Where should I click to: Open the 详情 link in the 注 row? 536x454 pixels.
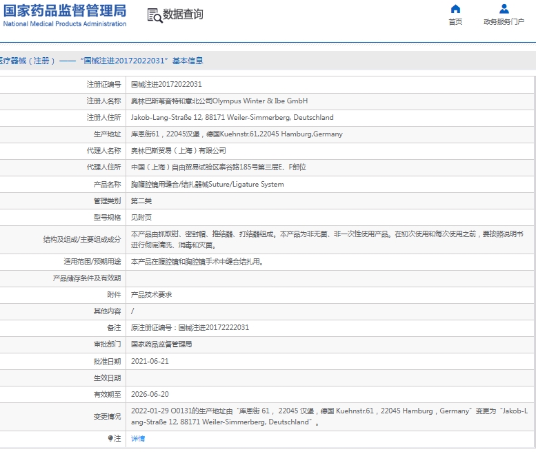pos(138,439)
